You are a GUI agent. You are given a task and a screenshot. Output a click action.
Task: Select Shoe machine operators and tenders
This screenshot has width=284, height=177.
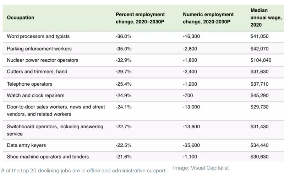coord(48,157)
